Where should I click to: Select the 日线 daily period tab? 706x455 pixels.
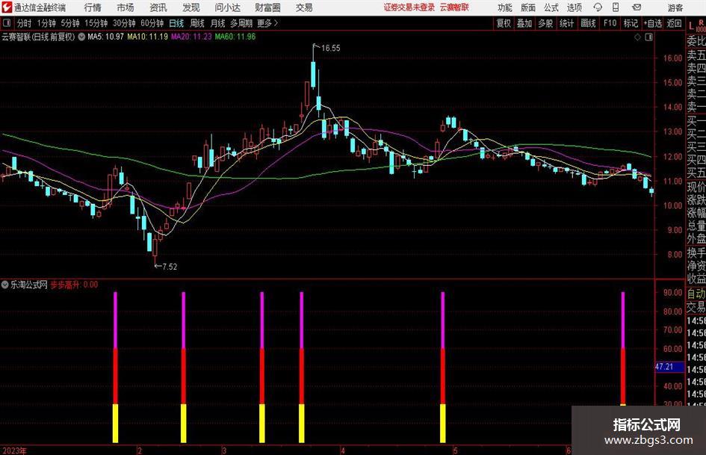point(176,23)
